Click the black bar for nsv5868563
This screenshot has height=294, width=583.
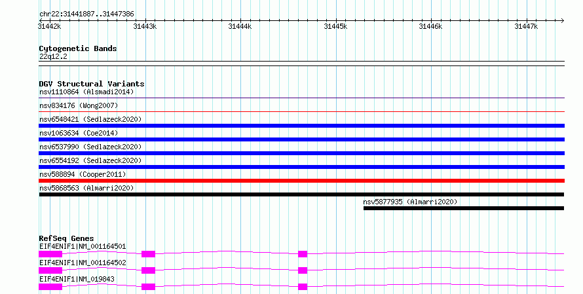pos(301,194)
